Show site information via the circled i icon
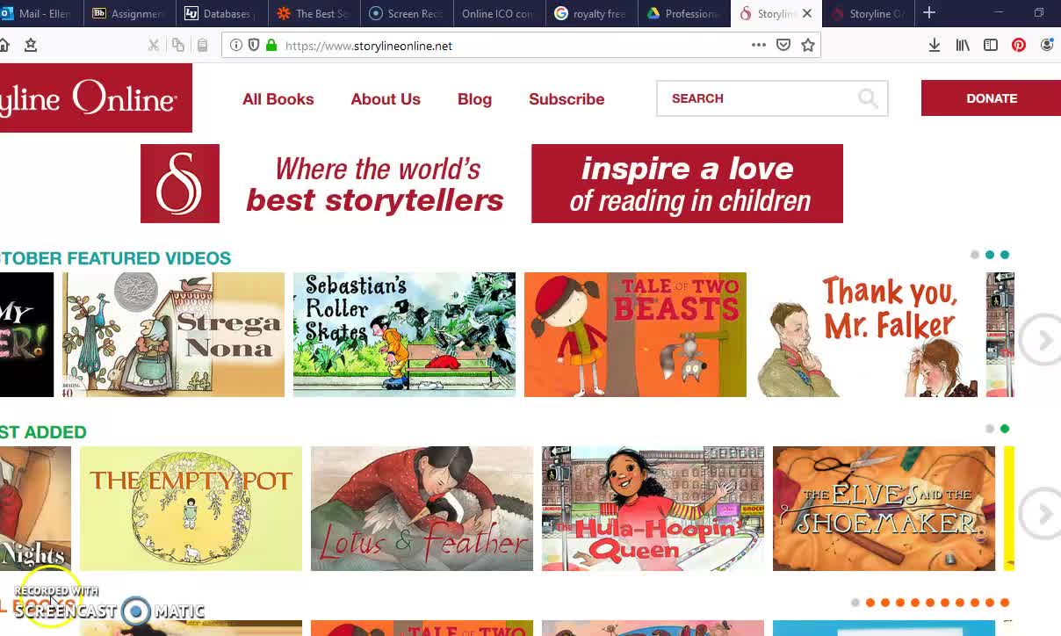Image resolution: width=1061 pixels, height=636 pixels. click(236, 46)
